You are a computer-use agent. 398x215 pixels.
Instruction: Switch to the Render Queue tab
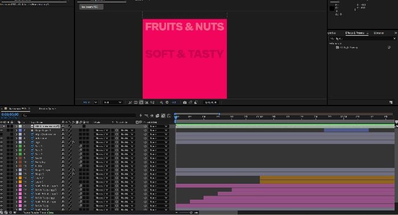[47, 109]
